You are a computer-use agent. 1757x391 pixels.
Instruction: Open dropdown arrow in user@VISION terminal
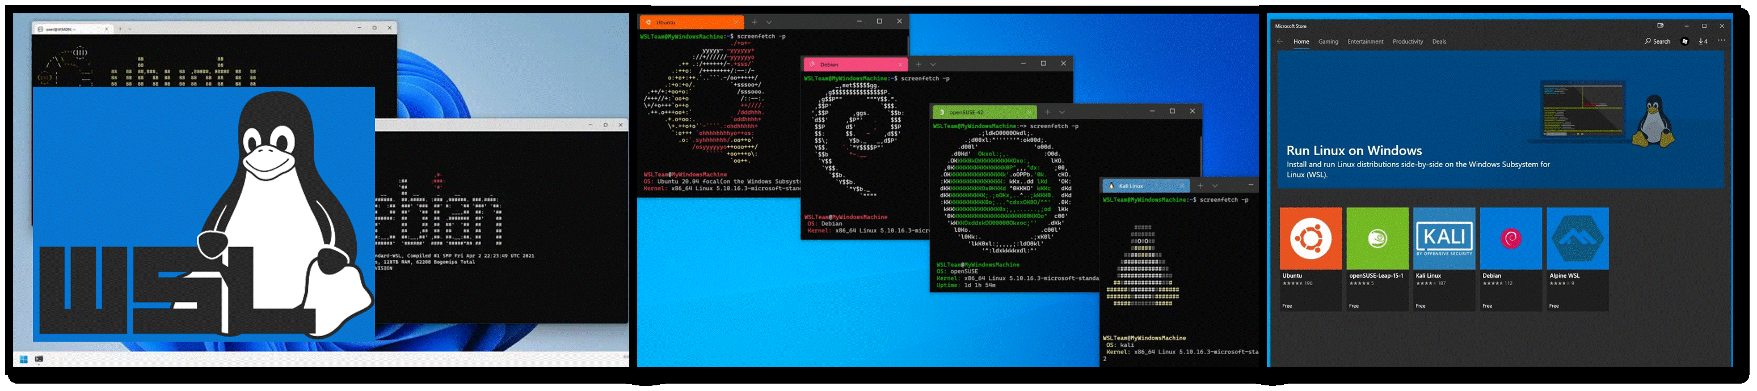[129, 28]
